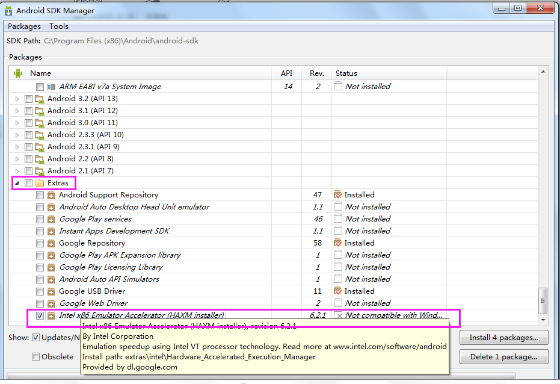Check the Android Support Repository checkbox
This screenshot has width=560, height=384.
[x=40, y=196]
